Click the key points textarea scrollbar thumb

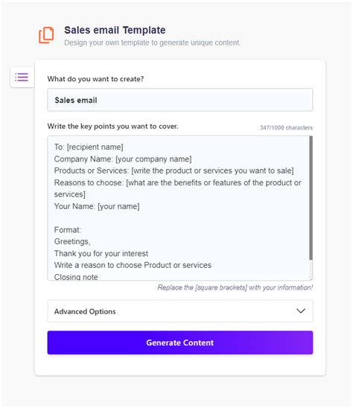coord(311,198)
